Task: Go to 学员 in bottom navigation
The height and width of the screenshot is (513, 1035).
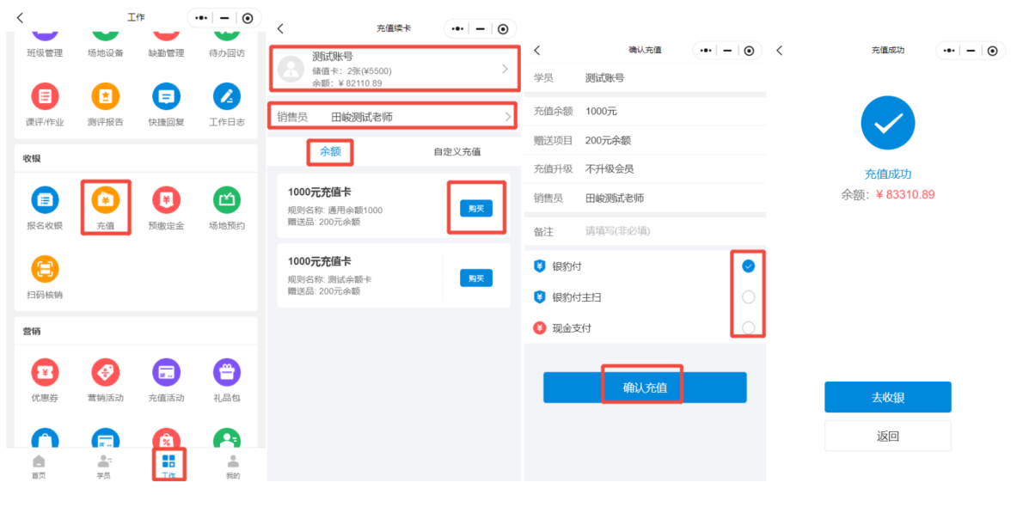Action: click(104, 467)
